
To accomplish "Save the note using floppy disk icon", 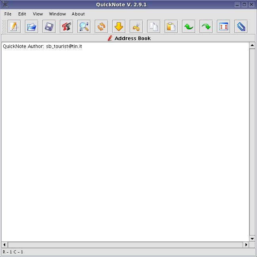I will [x=49, y=27].
